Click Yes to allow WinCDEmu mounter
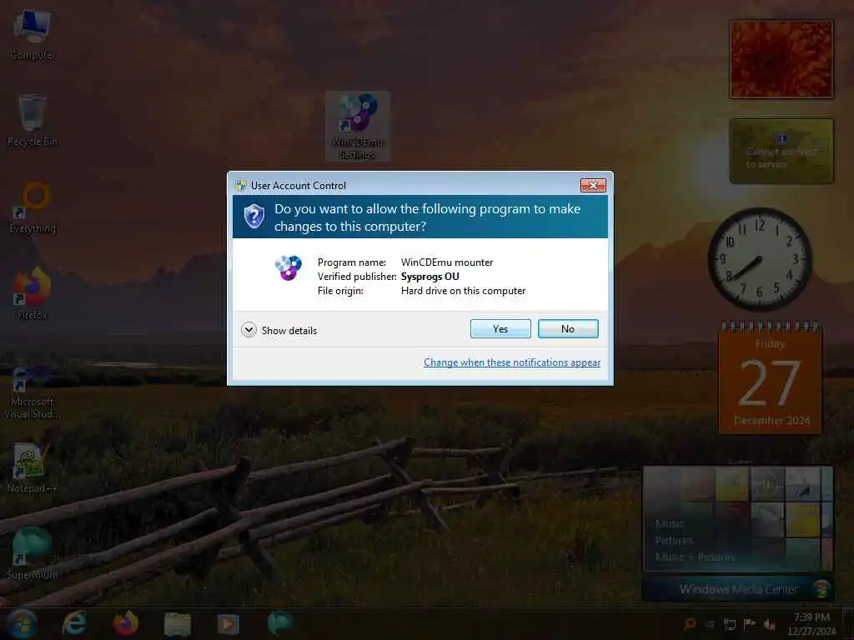This screenshot has height=640, width=854. point(500,328)
